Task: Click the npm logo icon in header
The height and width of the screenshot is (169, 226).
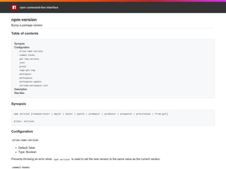Action: click(x=14, y=8)
